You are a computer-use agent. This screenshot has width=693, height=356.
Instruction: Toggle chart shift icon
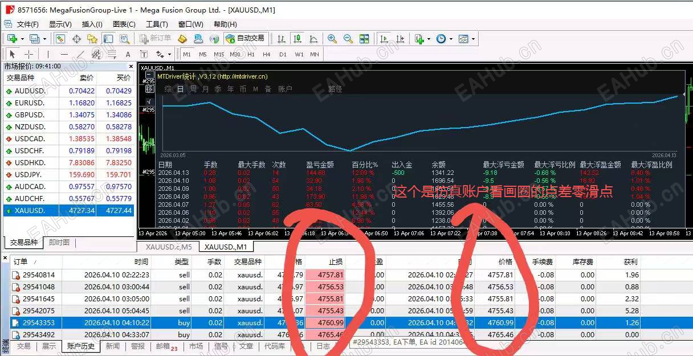(x=400, y=39)
